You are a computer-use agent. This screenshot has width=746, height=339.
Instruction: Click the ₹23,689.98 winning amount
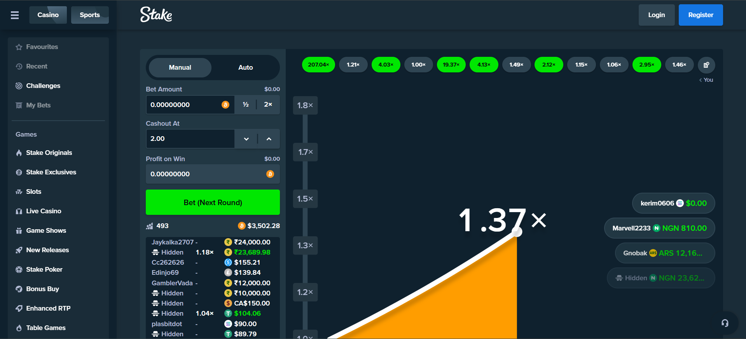pos(252,252)
